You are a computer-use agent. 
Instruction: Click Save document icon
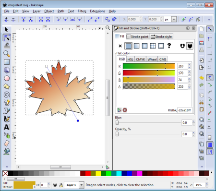click(202, 43)
